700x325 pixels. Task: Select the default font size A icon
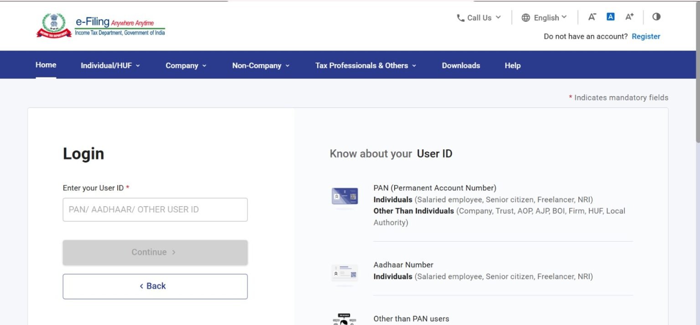coord(610,16)
